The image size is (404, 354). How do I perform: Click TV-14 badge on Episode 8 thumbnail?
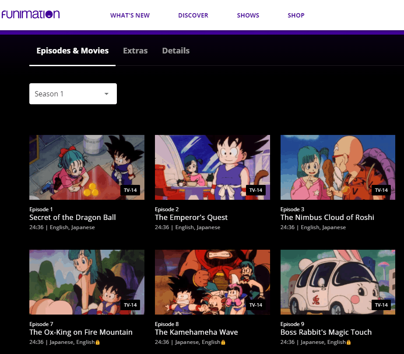pyautogui.click(x=256, y=305)
